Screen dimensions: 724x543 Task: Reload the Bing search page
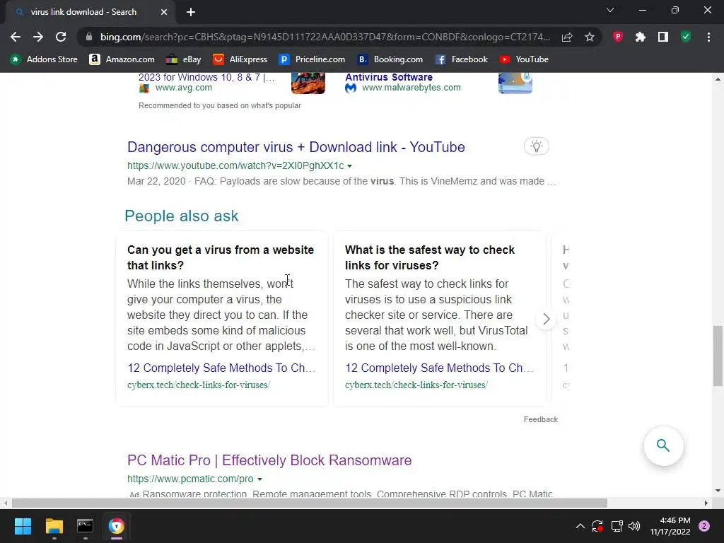point(61,37)
